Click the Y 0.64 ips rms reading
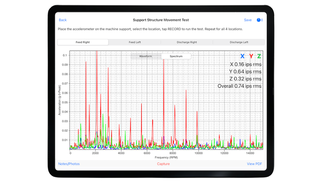This screenshot has width=322, height=183. [245, 72]
